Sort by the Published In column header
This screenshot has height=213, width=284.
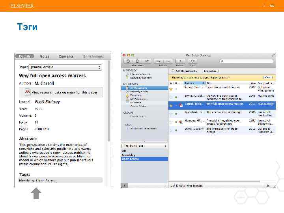point(266,83)
